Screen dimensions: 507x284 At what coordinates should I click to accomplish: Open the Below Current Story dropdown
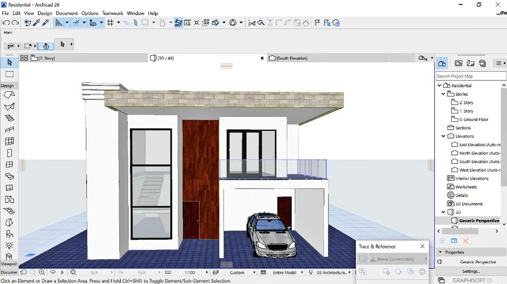pyautogui.click(x=398, y=259)
